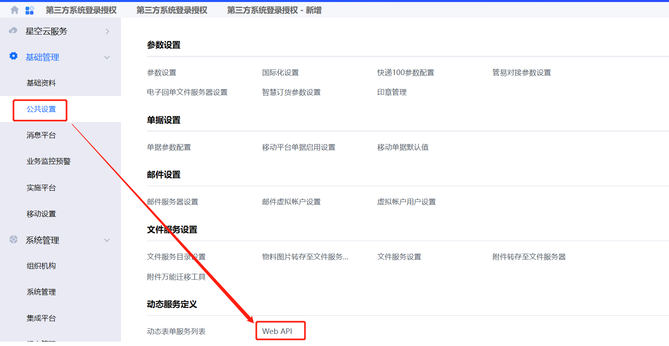Click the 参数设置 section heading
Screen dimensions: 669x346
(164, 45)
